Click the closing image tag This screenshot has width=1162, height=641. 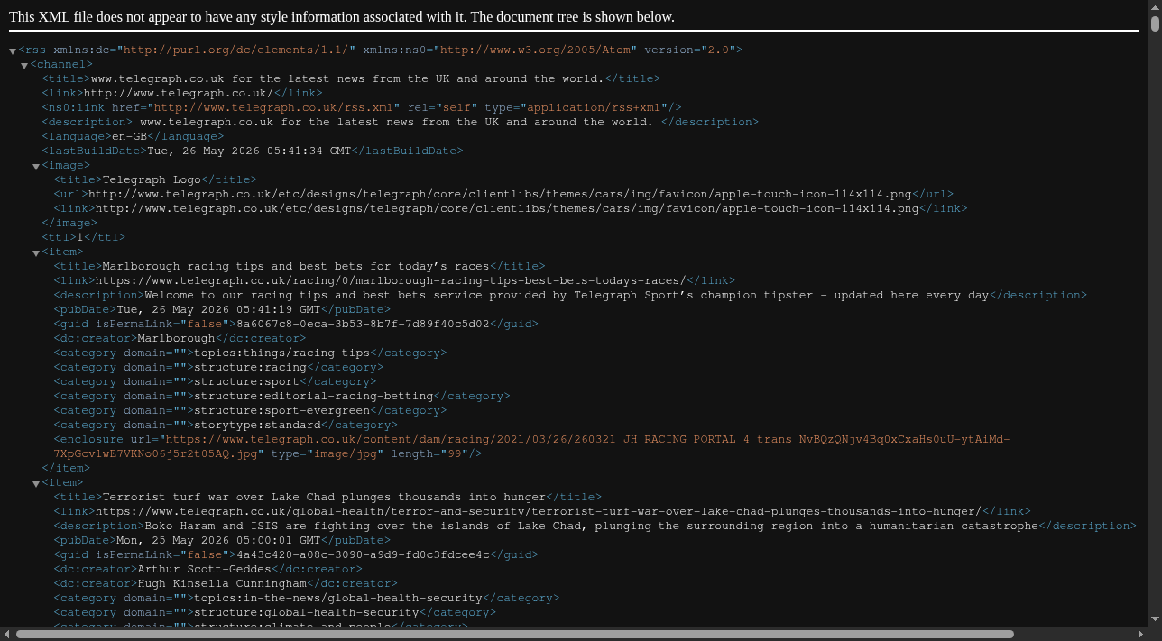pyautogui.click(x=69, y=223)
